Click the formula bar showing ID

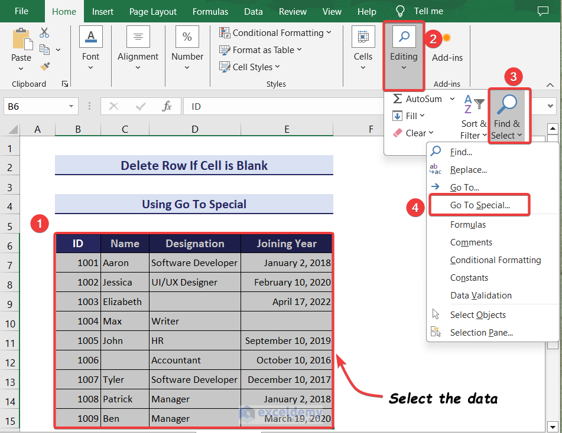[355, 107]
